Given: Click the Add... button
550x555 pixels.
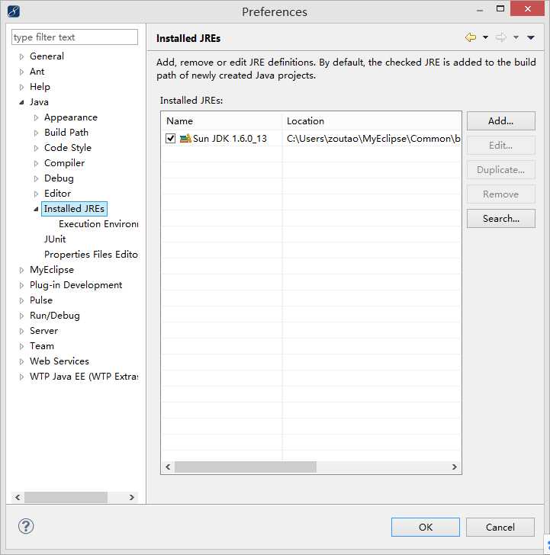Looking at the screenshot, I should [x=500, y=121].
